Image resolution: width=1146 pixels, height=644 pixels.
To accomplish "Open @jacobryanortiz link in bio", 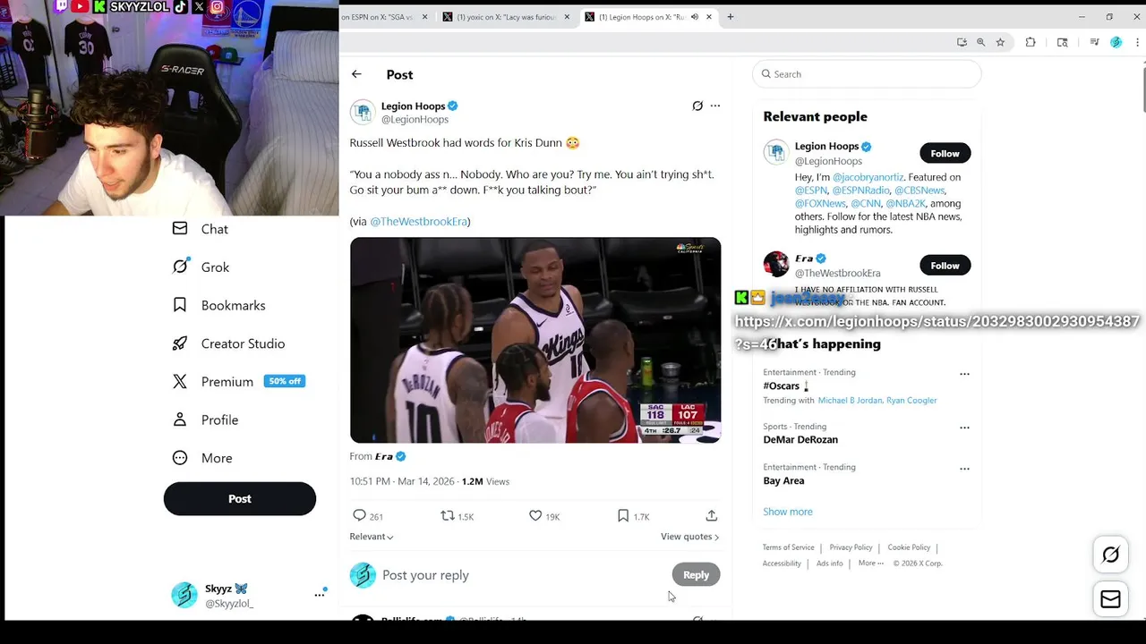I will point(868,177).
